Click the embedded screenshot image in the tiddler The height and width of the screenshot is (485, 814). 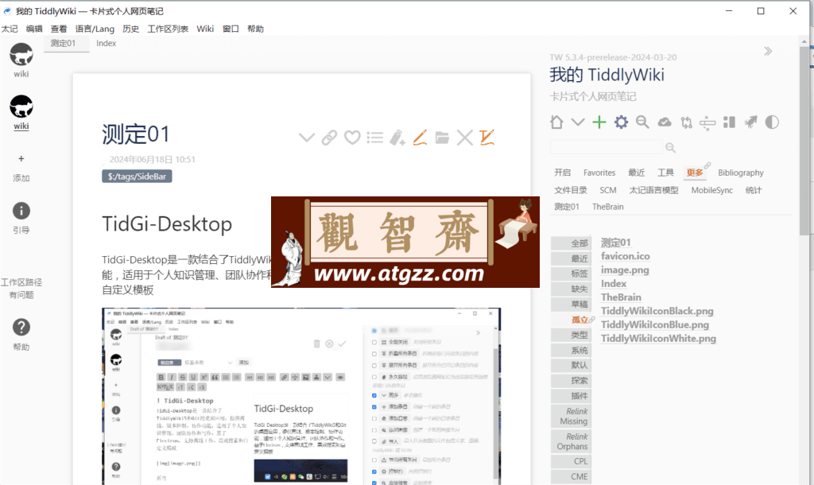coord(301,396)
